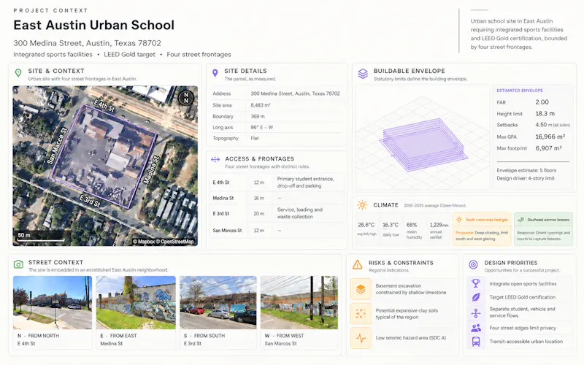
Task: Click the Street Context camera icon
Action: pyautogui.click(x=18, y=264)
